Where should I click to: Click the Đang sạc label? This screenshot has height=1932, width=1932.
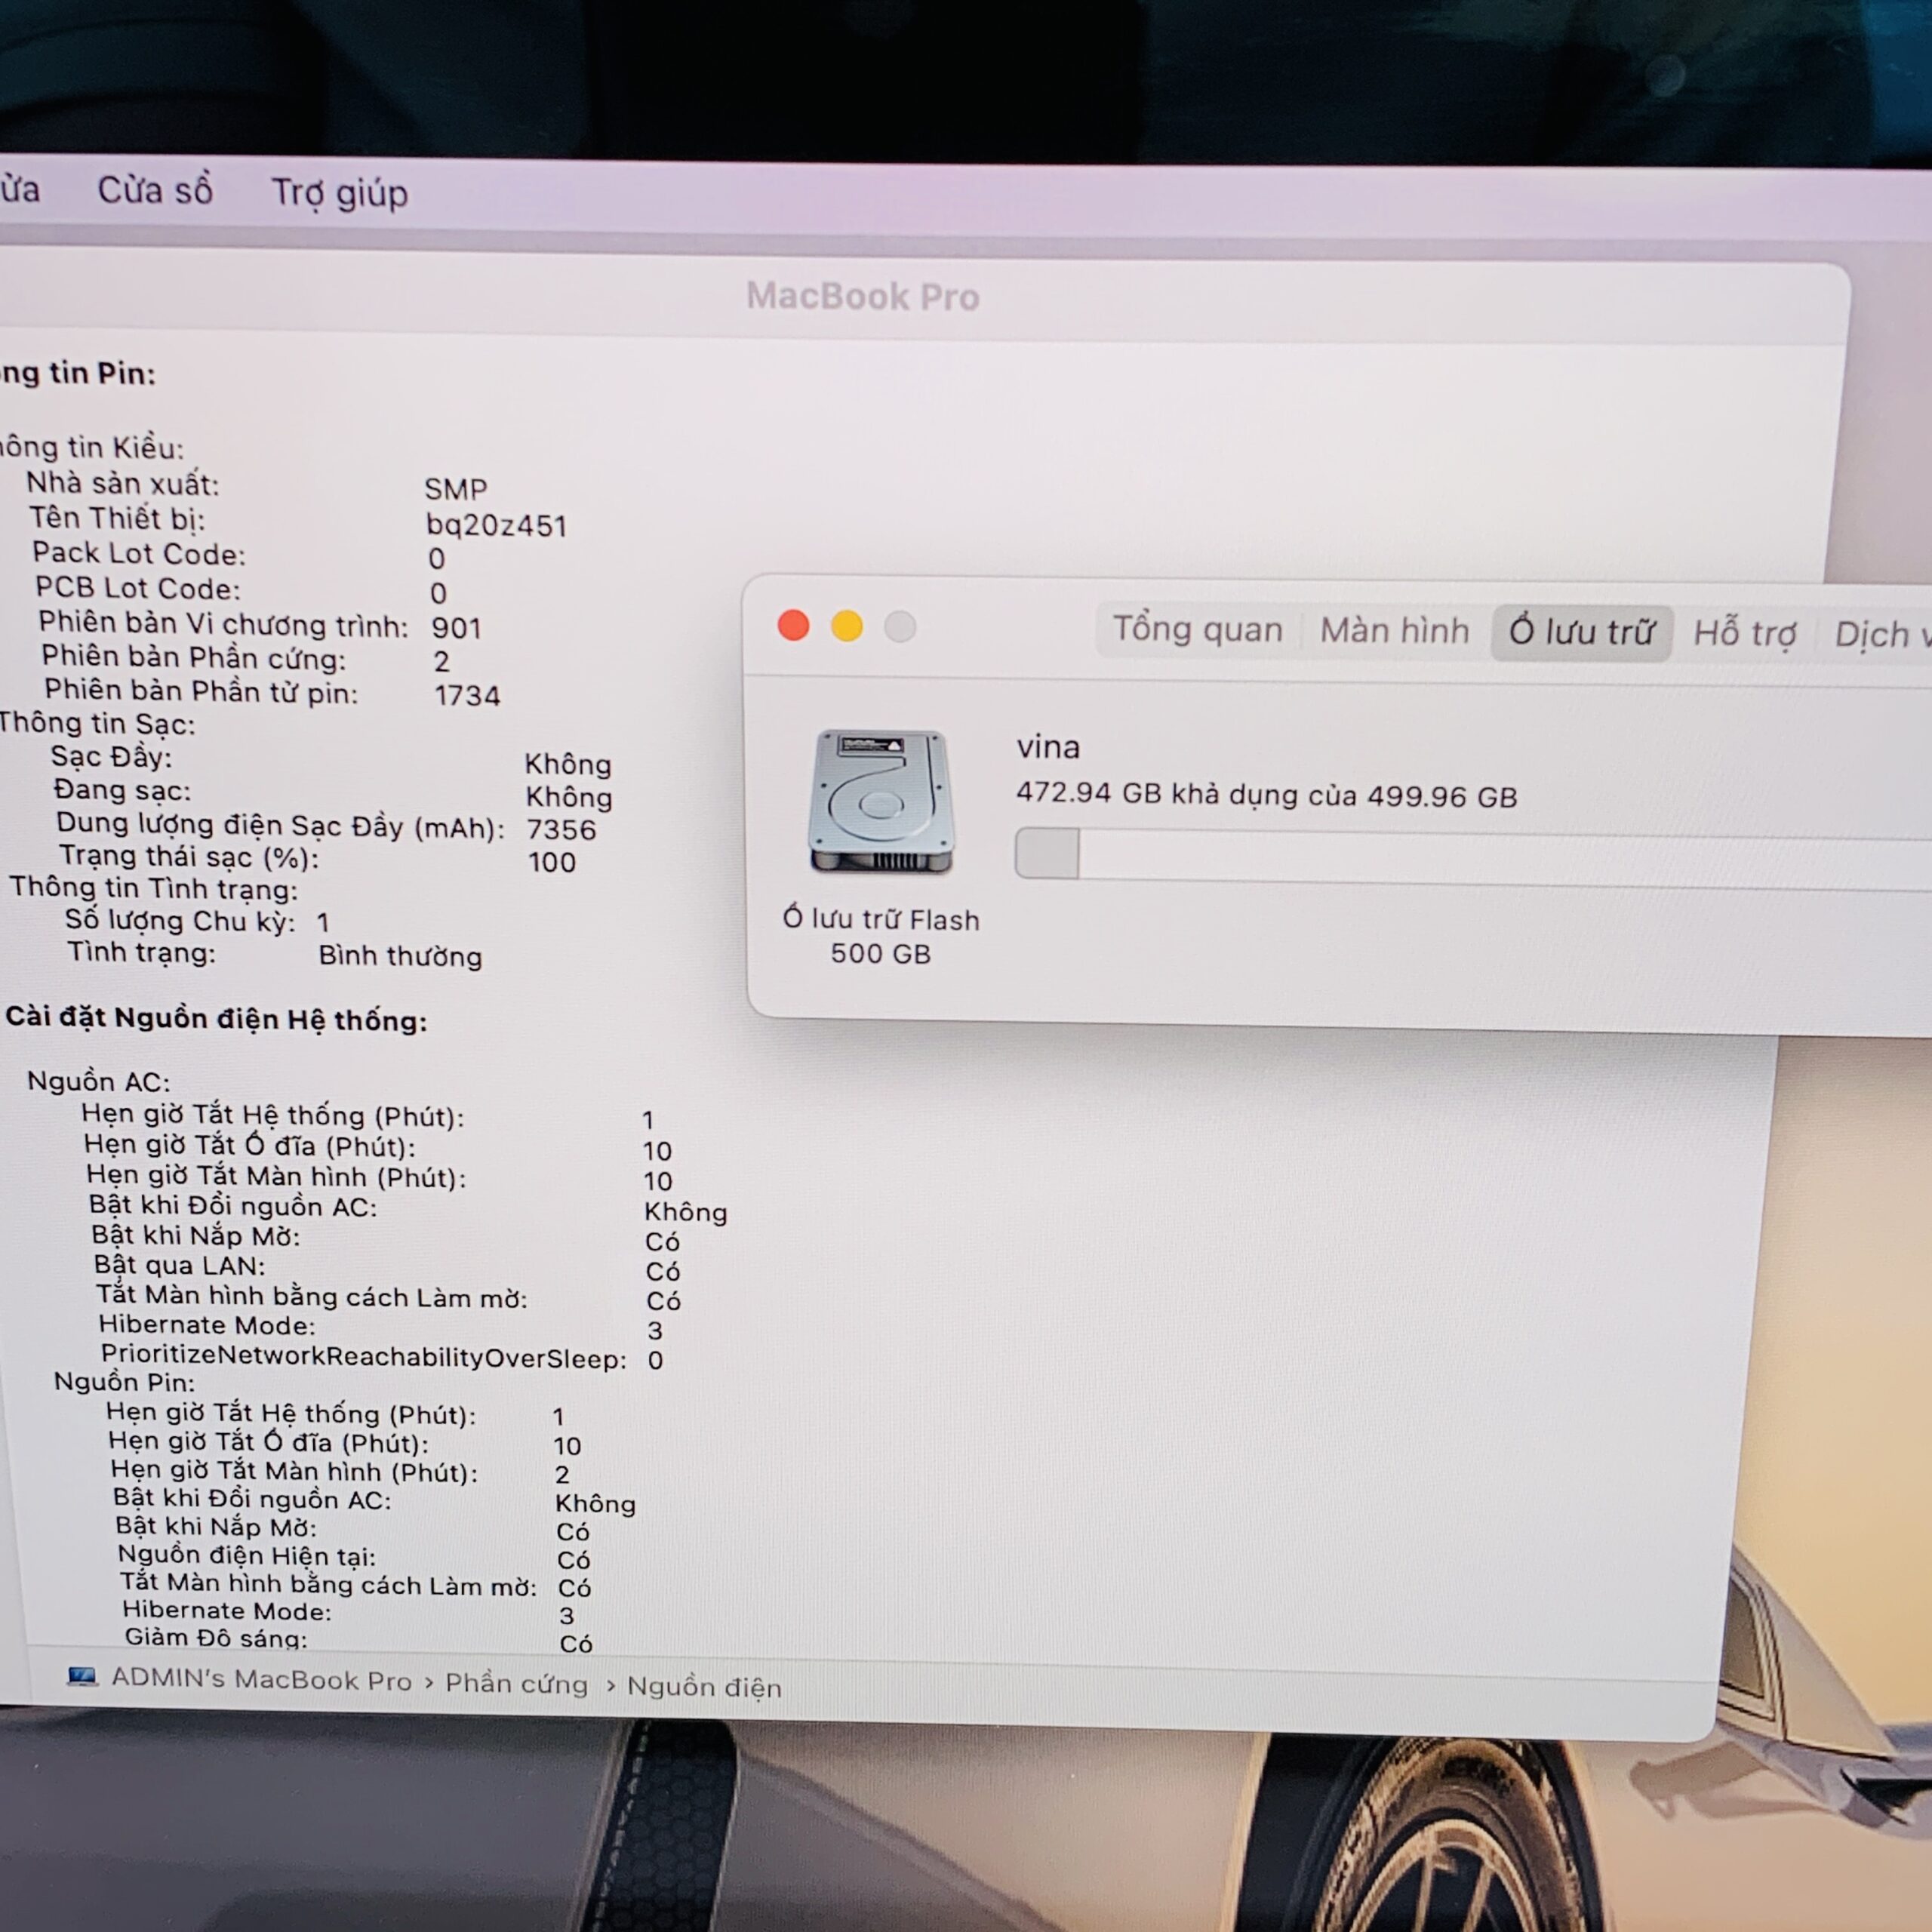[x=122, y=790]
